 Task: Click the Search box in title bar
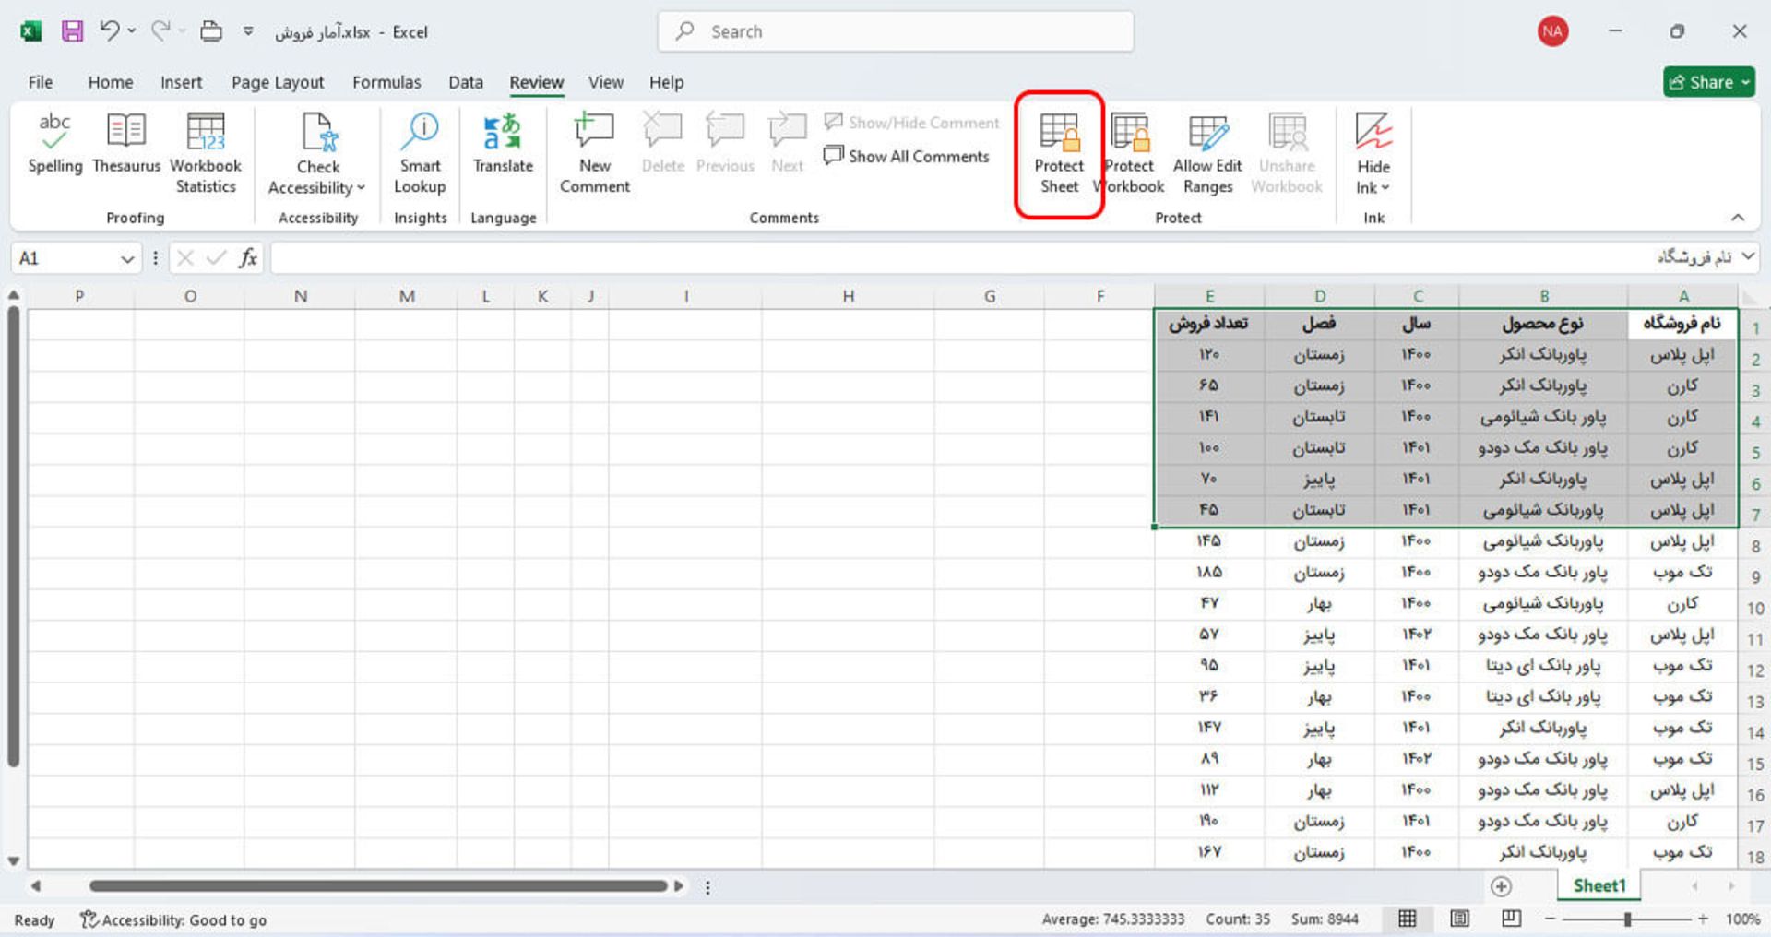tap(895, 31)
